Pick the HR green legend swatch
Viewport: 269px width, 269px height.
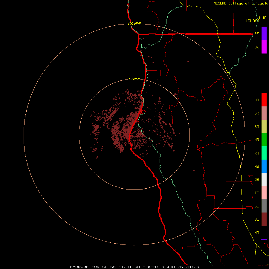click(264, 140)
